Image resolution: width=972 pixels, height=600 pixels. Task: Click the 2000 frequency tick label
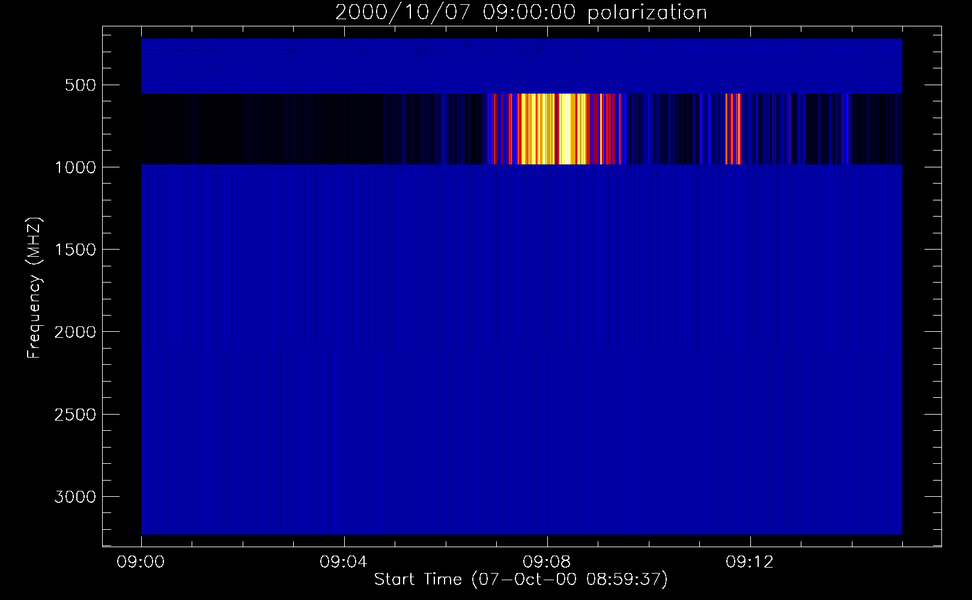coord(75,332)
